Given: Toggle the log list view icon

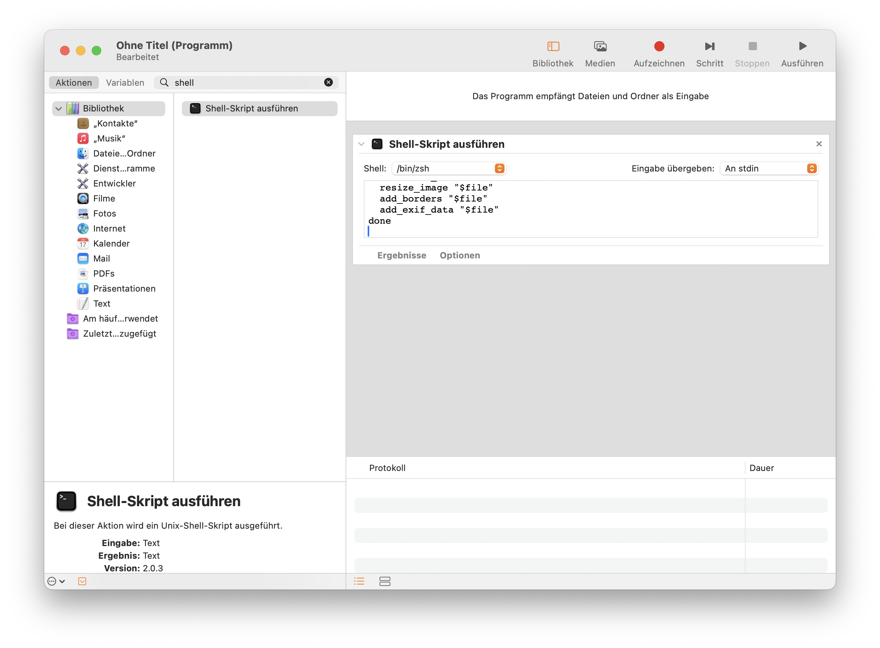Looking at the screenshot, I should click(359, 581).
